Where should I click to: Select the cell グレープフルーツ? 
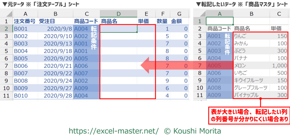(x=251, y=87)
